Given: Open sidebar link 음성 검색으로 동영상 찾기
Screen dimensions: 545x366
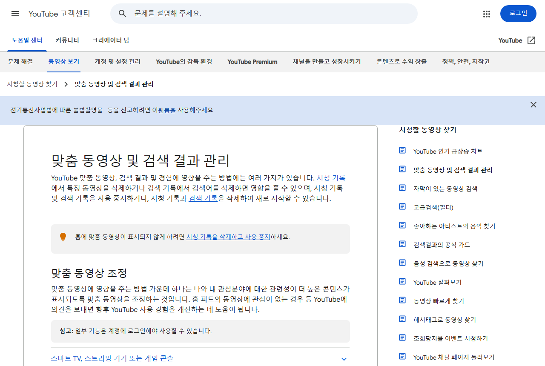Looking at the screenshot, I should 448,263.
